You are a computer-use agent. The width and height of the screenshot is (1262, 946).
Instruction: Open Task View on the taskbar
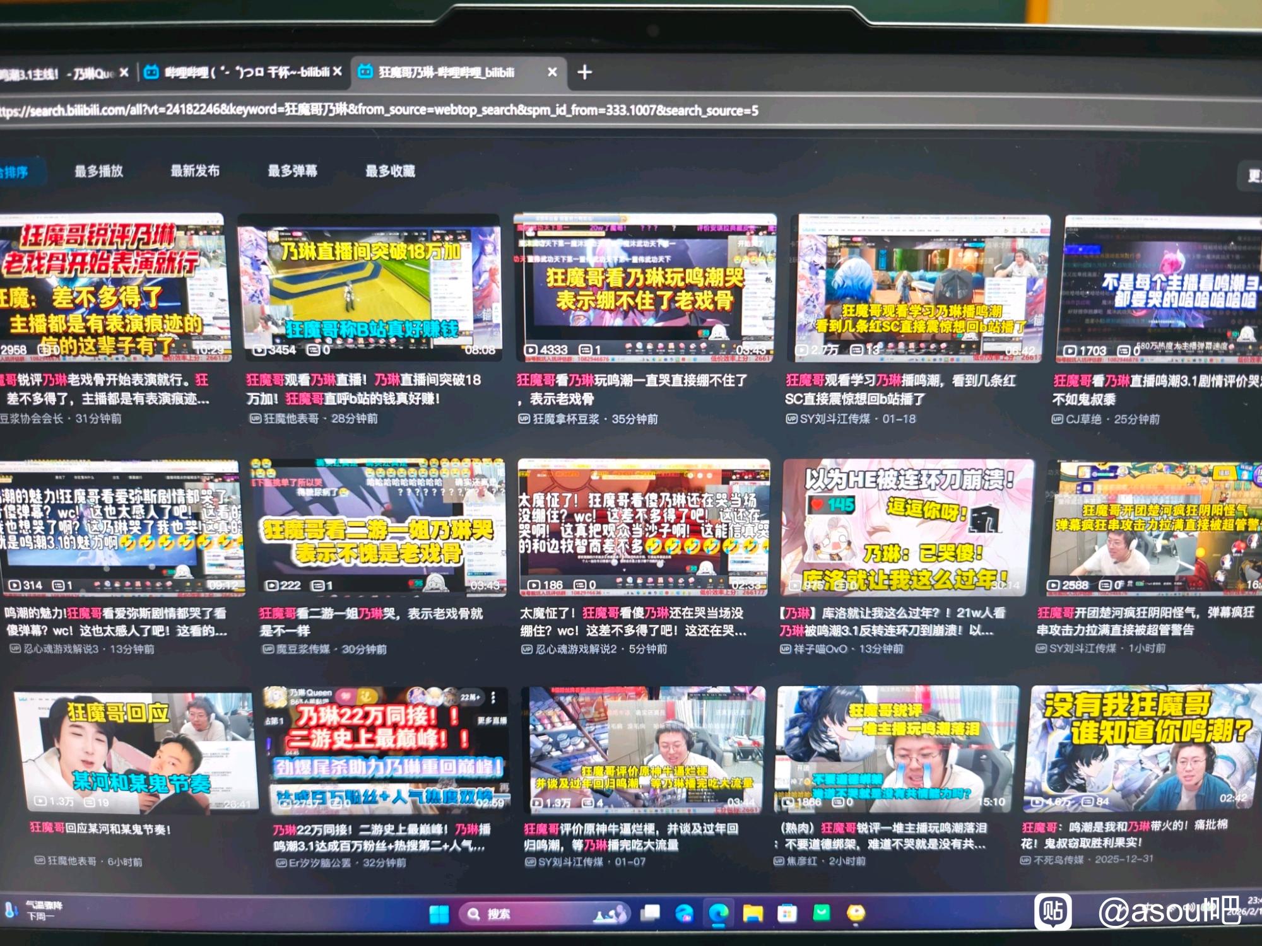tap(650, 913)
